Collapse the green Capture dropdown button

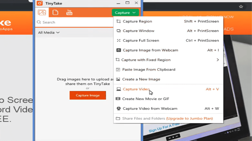(x=125, y=13)
